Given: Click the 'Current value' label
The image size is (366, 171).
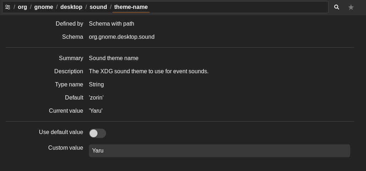Looking at the screenshot, I should pyautogui.click(x=66, y=111).
